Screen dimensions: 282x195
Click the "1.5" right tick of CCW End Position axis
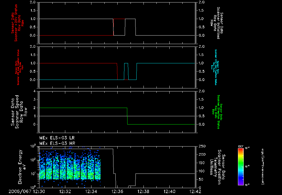(x=201, y=55)
